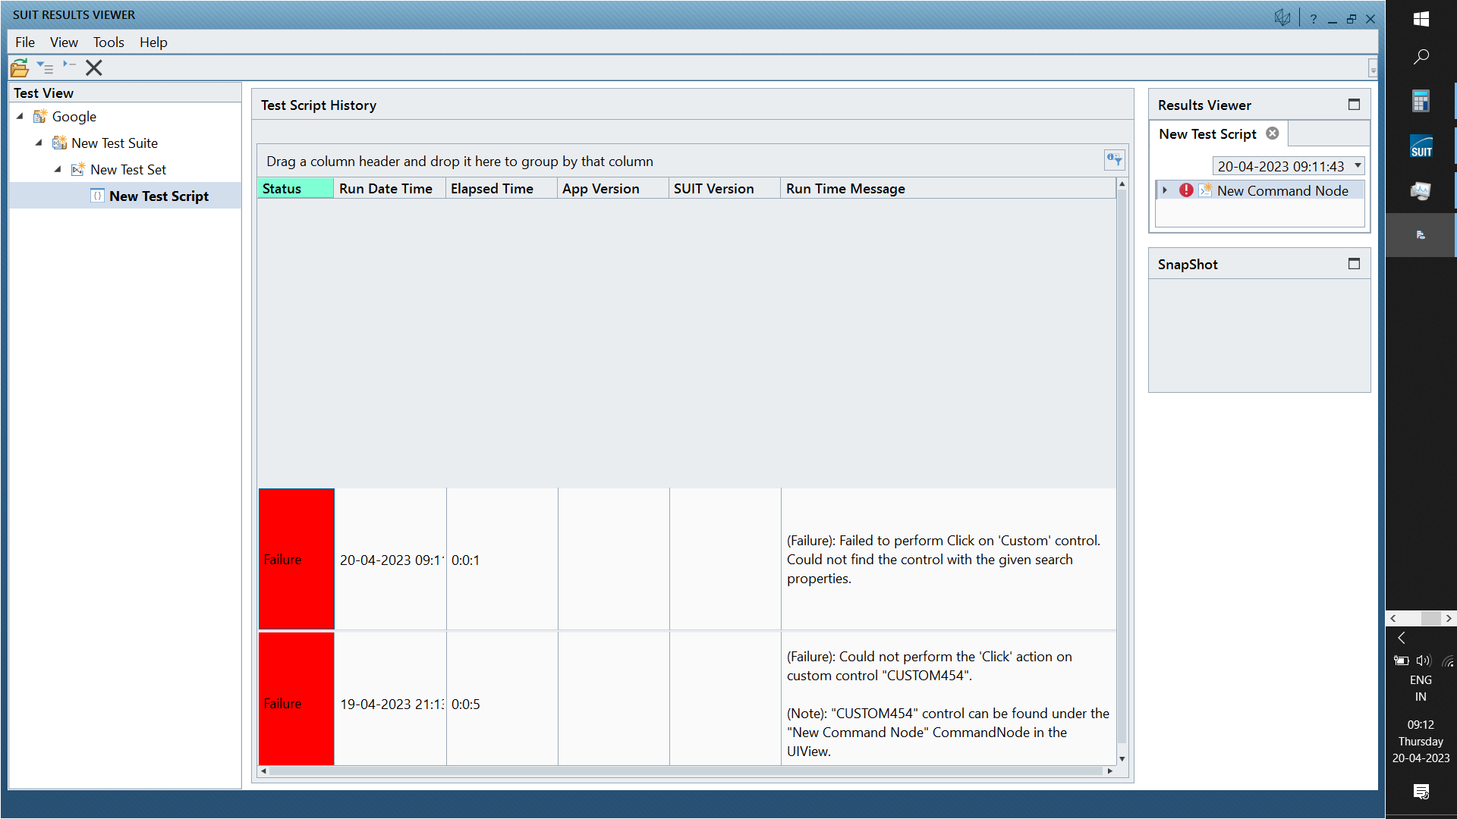
Task: Maximize the Results Viewer panel
Action: 1354,105
